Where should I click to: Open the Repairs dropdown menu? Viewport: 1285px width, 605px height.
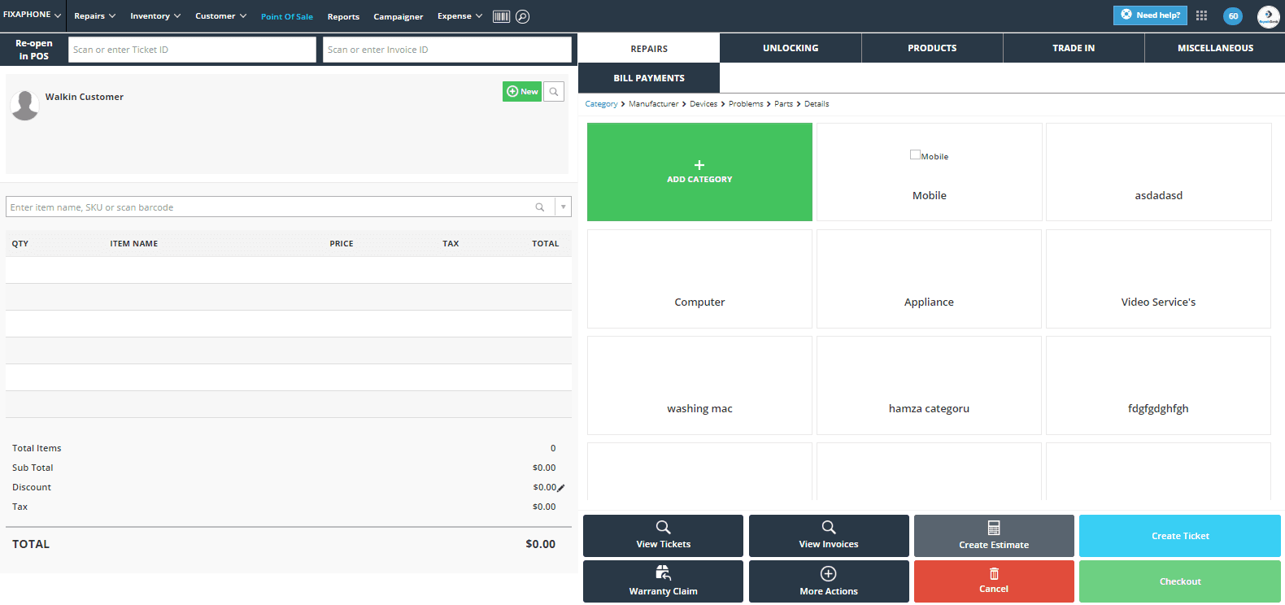tap(94, 16)
